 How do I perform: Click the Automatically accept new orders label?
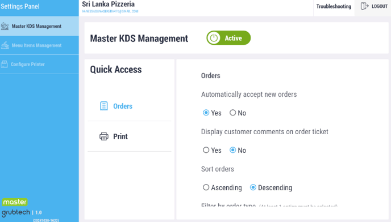coord(249,95)
